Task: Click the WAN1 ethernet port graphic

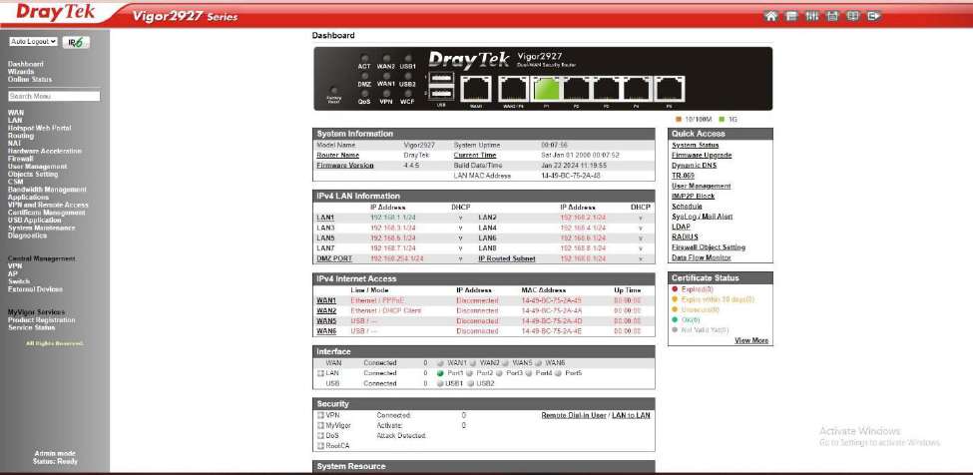Action: tap(476, 90)
